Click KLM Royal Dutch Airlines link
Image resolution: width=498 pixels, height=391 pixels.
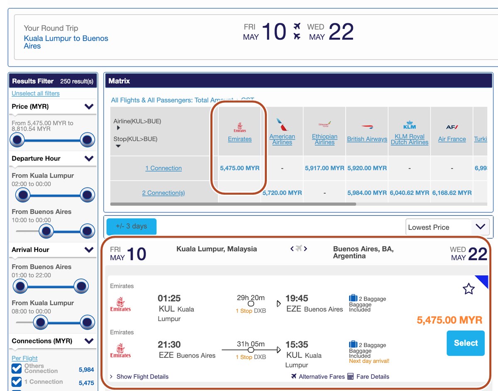point(410,139)
